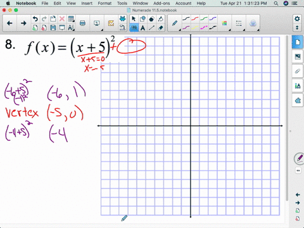304x228 pixels.
Task: Open the Add-ons menu
Action: (161, 3)
